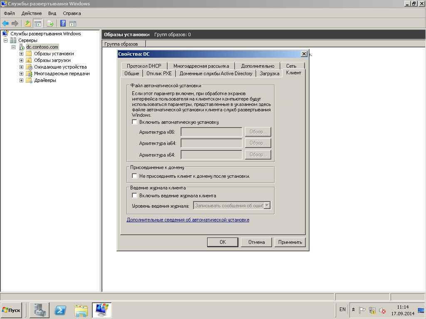This screenshot has height=319, width=426.
Task: Switch to the Загрузка tab
Action: pos(270,74)
